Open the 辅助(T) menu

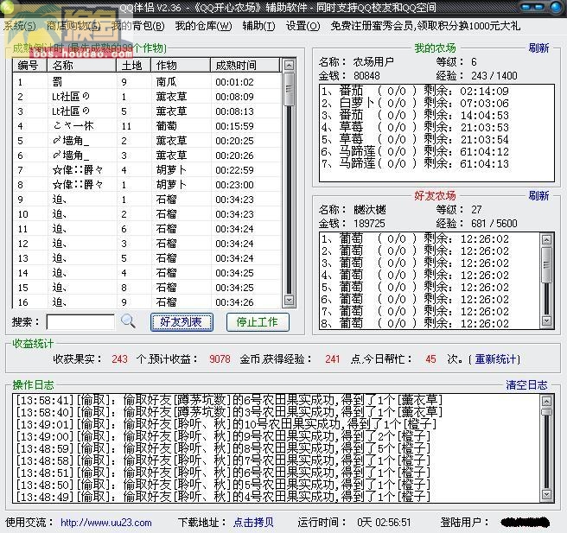(x=259, y=26)
